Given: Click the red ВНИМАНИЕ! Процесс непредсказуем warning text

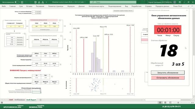Looking at the screenshot, I should (x=25, y=70).
